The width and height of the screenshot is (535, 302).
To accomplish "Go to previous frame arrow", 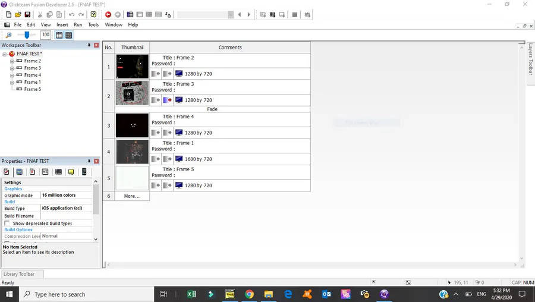I will pyautogui.click(x=240, y=14).
